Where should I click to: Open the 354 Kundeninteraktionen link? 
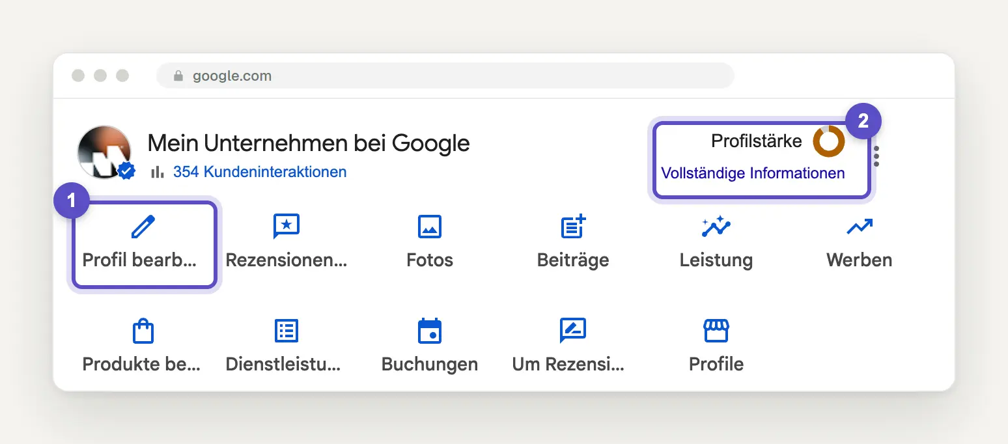(260, 172)
